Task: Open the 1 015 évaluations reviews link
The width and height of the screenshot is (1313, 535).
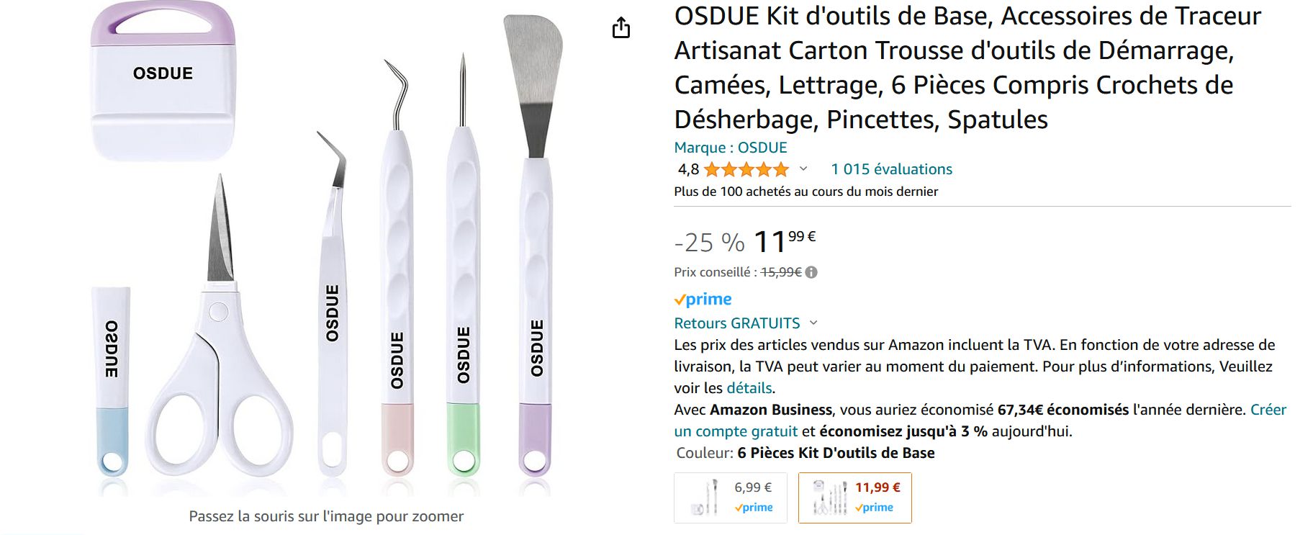Action: (891, 169)
